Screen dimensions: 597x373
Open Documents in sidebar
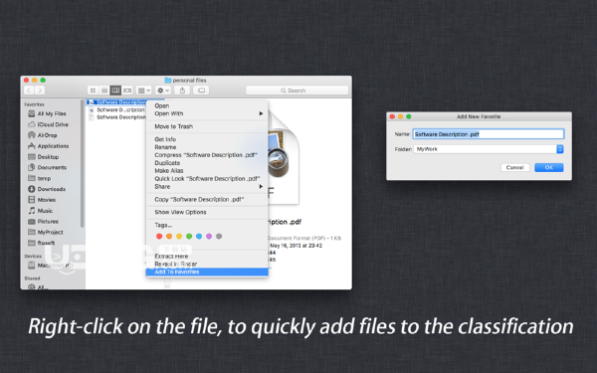coord(52,167)
